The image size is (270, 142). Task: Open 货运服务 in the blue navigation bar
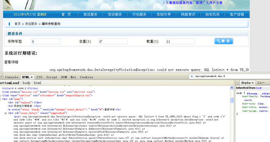point(115,15)
